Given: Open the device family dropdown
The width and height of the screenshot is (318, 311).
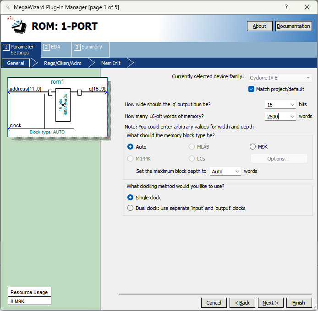Looking at the screenshot, I should point(280,78).
